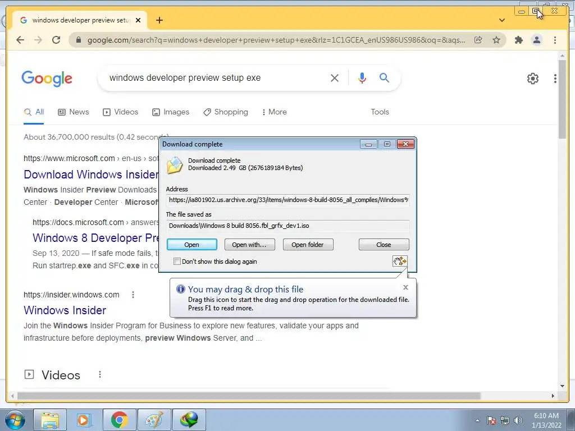
Task: Open options dots next to insider.windows.com
Action: (x=133, y=295)
